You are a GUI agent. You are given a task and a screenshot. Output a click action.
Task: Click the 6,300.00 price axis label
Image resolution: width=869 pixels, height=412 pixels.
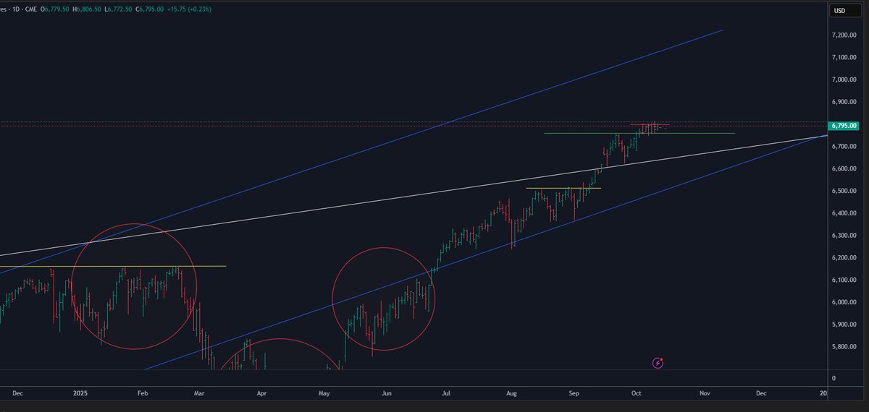(844, 236)
